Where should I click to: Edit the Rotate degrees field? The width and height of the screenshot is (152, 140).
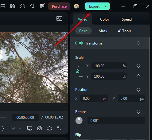116,120
